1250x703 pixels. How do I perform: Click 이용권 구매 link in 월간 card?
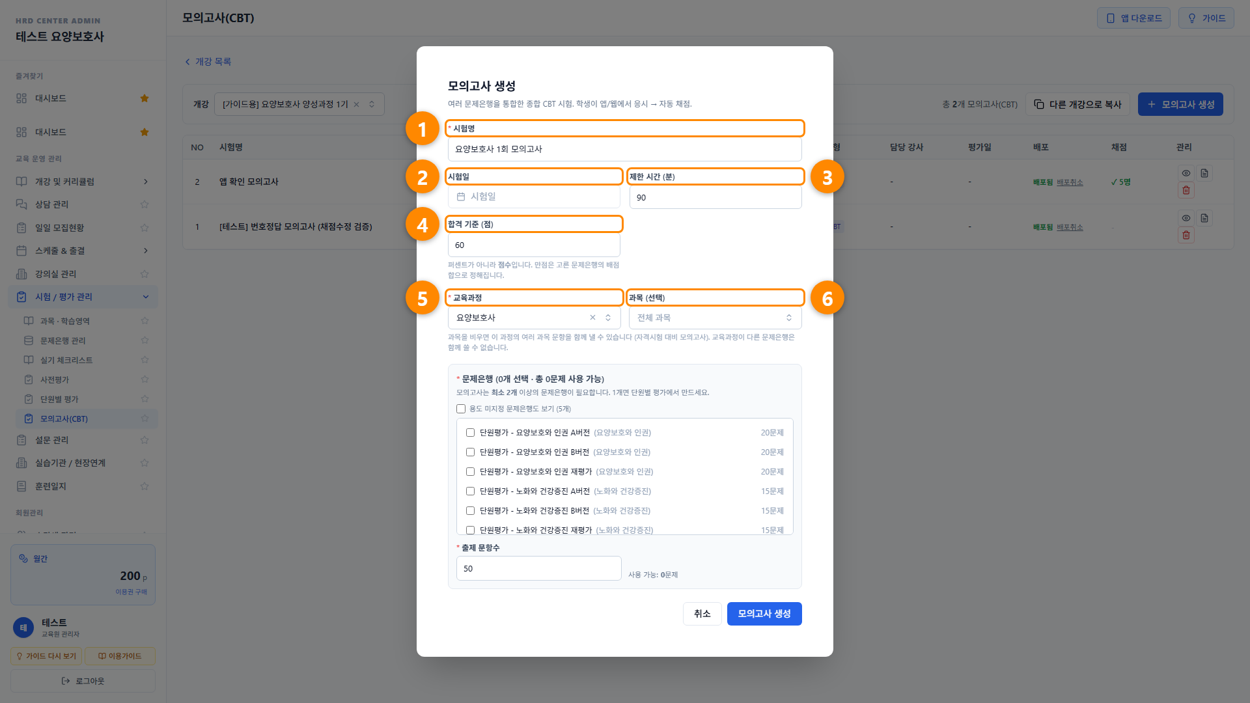(x=131, y=592)
